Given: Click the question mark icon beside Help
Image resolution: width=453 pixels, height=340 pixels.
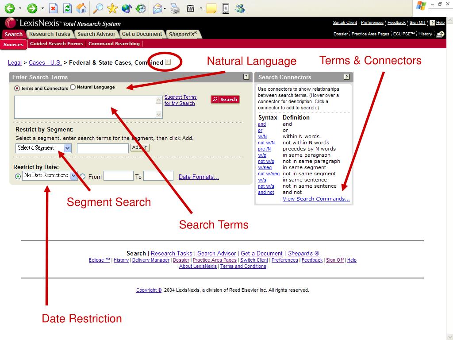Looking at the screenshot, I should click(x=432, y=23).
